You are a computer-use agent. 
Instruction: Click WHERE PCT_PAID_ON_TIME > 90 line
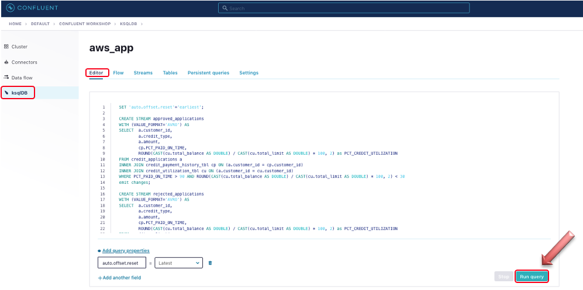pos(262,177)
